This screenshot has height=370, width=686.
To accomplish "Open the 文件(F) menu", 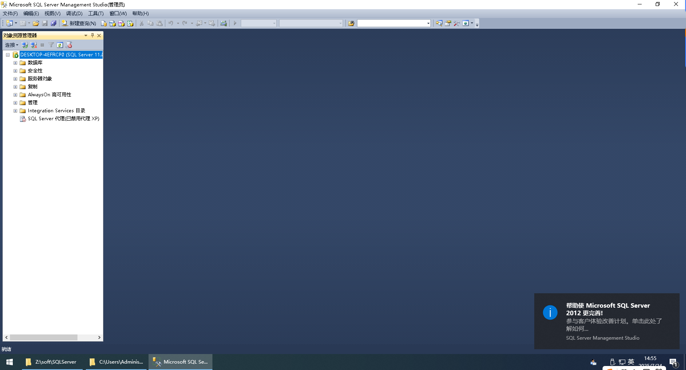I will pyautogui.click(x=10, y=14).
